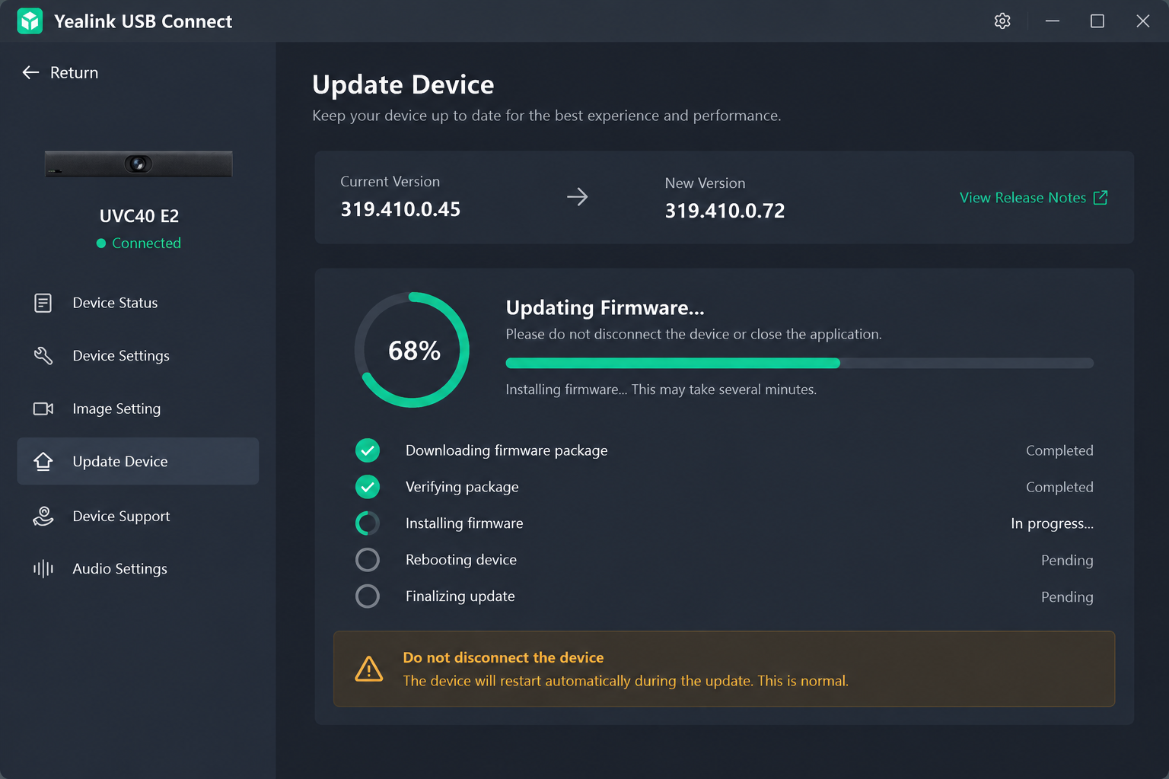
Task: Click the green Connected status dot
Action: click(x=101, y=243)
